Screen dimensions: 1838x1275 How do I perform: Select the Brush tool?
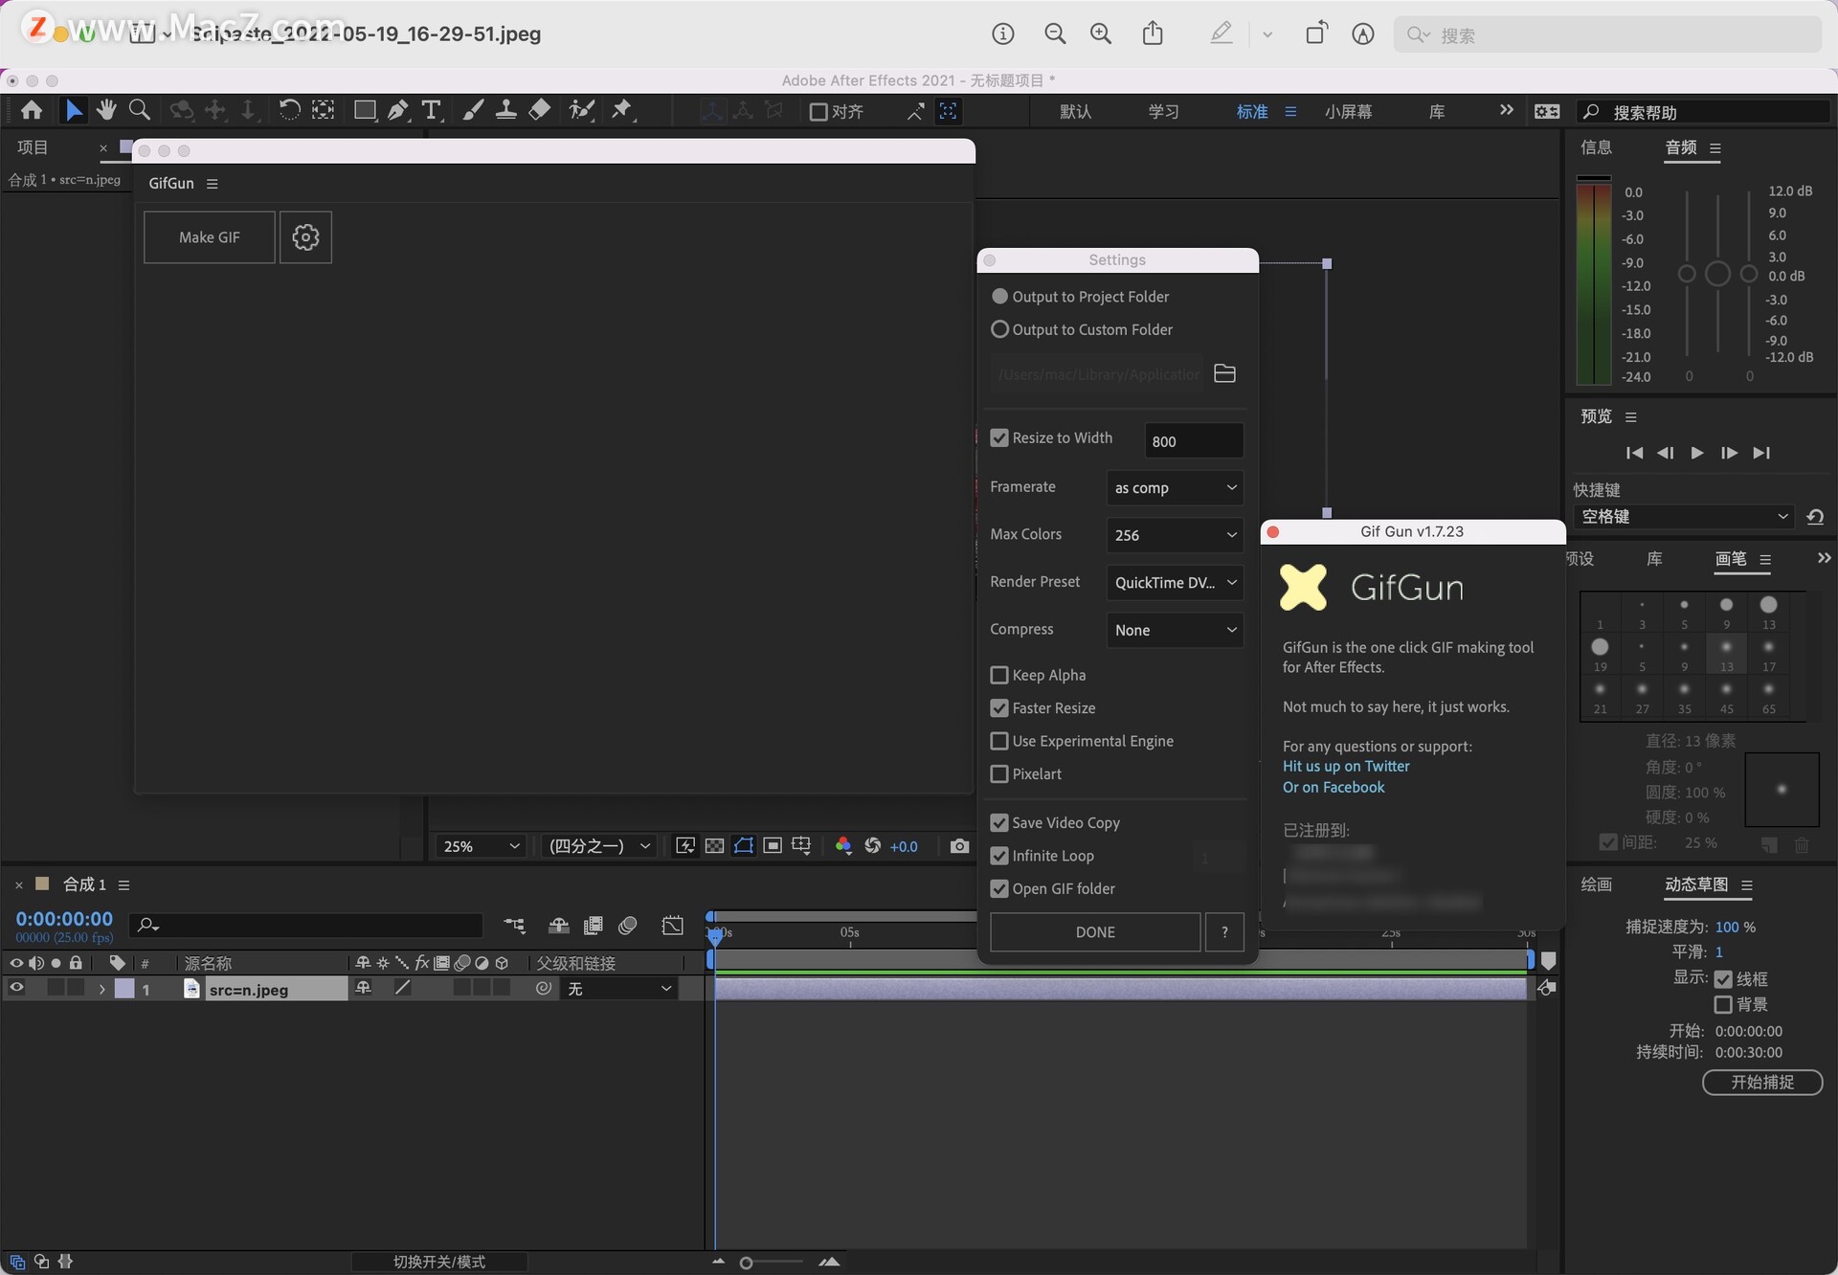tap(473, 110)
